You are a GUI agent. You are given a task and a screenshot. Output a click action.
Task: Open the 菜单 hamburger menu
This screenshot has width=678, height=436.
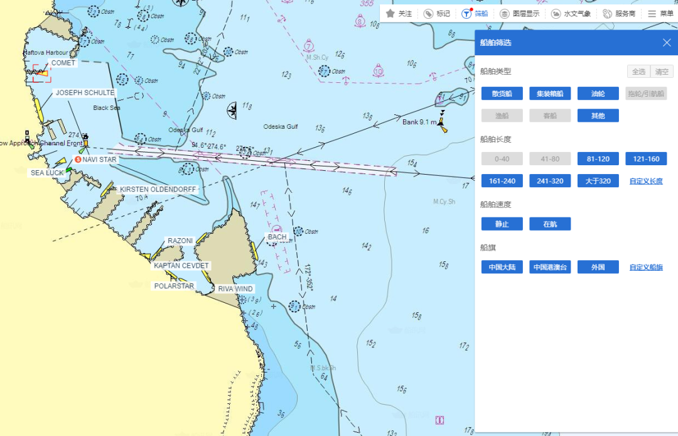pos(652,13)
